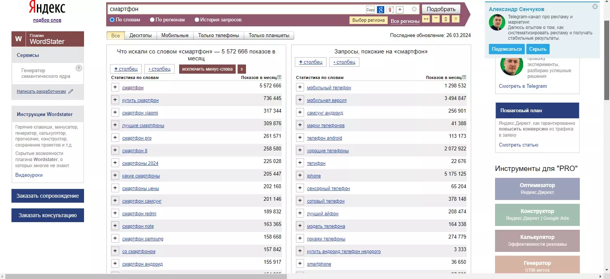Add 'смартфон pro' with its plus icon
610x279 pixels.
click(x=115, y=138)
